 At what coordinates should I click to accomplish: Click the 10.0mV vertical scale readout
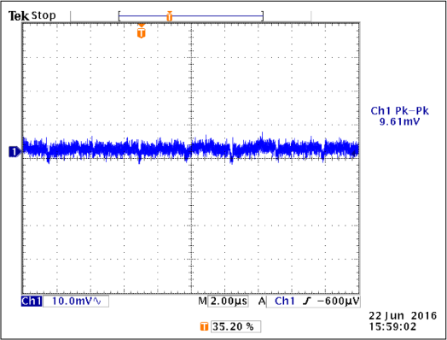(72, 302)
